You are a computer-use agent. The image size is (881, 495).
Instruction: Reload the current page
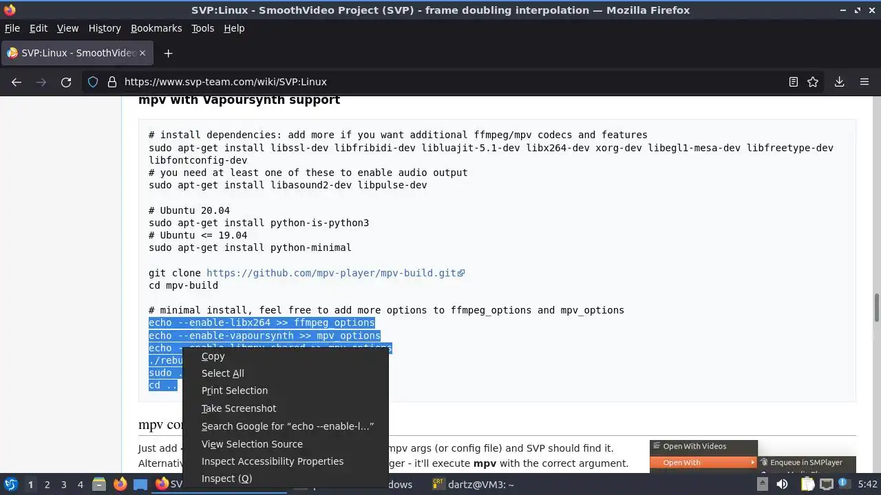coord(66,82)
